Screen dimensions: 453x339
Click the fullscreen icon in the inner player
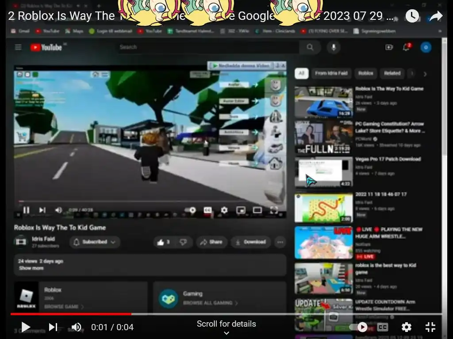pos(273,210)
